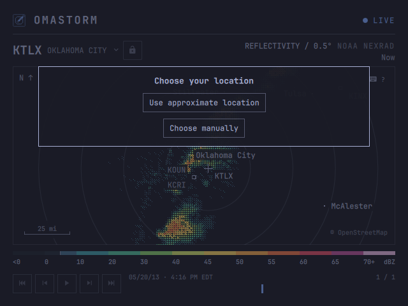Click Choose manually button

click(204, 128)
